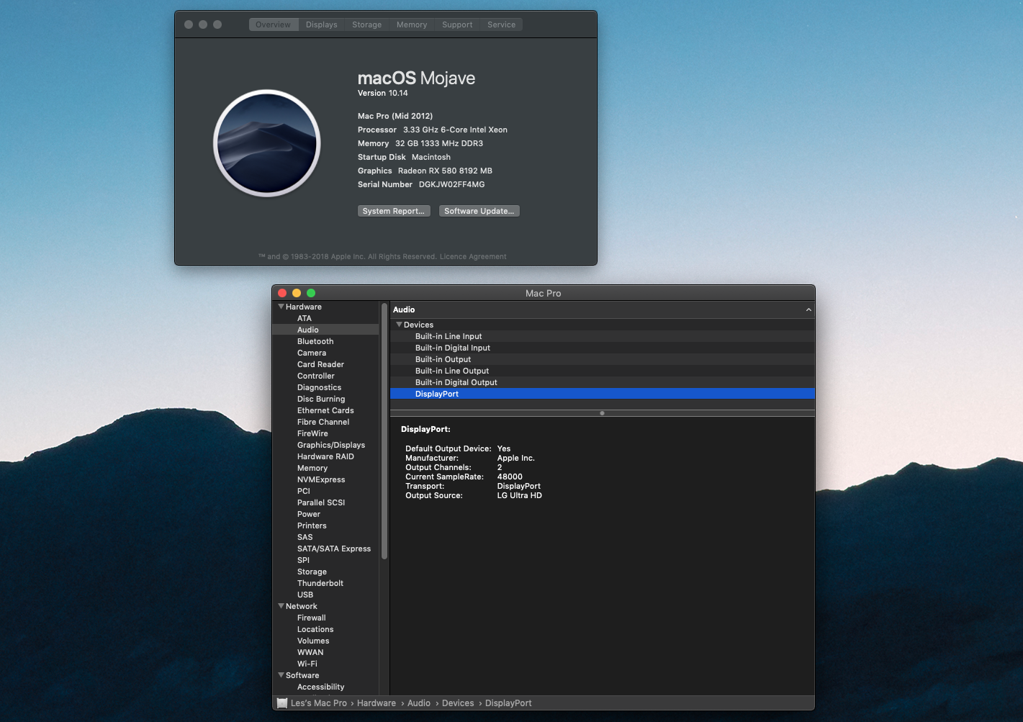Select Power in the sidebar

point(325,514)
